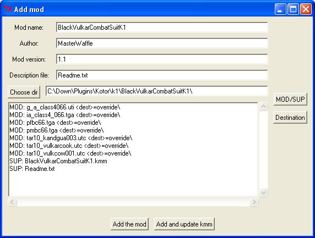Click the Tk feather icon in title bar
This screenshot has height=238, width=315.
click(x=8, y=9)
